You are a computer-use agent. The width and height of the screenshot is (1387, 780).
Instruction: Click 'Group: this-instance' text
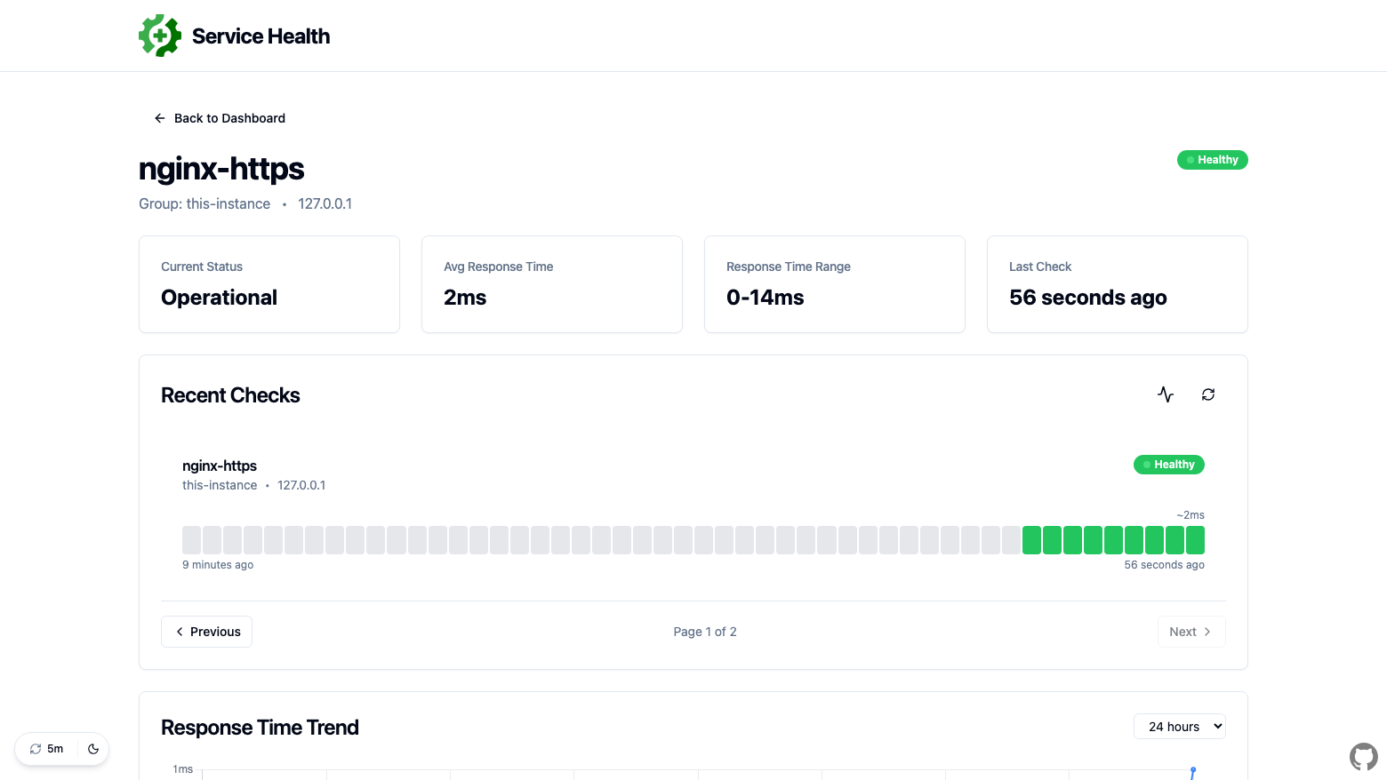tap(204, 203)
